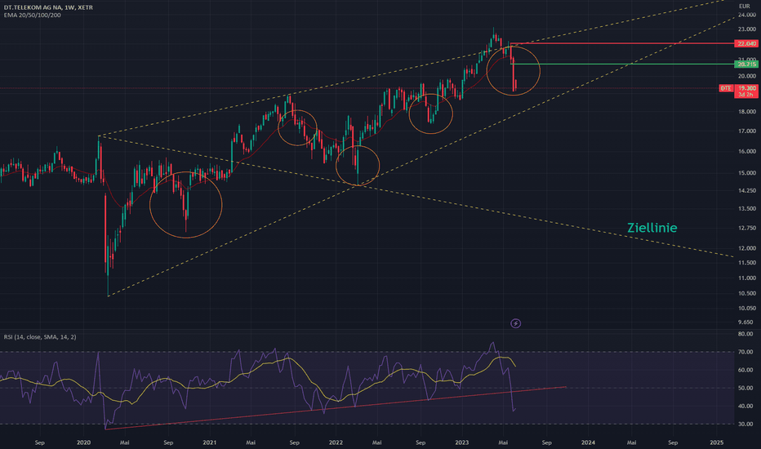761x449 pixels.
Task: Click the green 20.715 price label
Action: (x=747, y=64)
